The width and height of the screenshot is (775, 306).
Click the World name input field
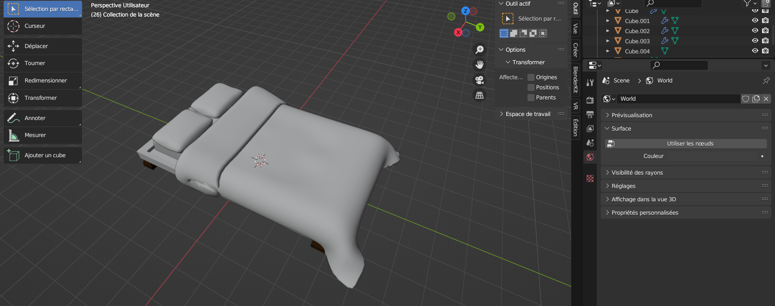pos(678,99)
